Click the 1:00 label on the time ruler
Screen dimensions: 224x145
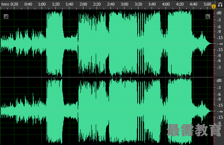click(x=42, y=4)
